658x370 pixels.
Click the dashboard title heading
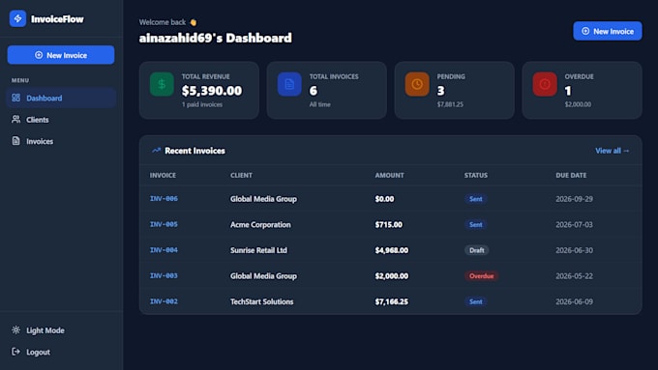click(x=215, y=38)
